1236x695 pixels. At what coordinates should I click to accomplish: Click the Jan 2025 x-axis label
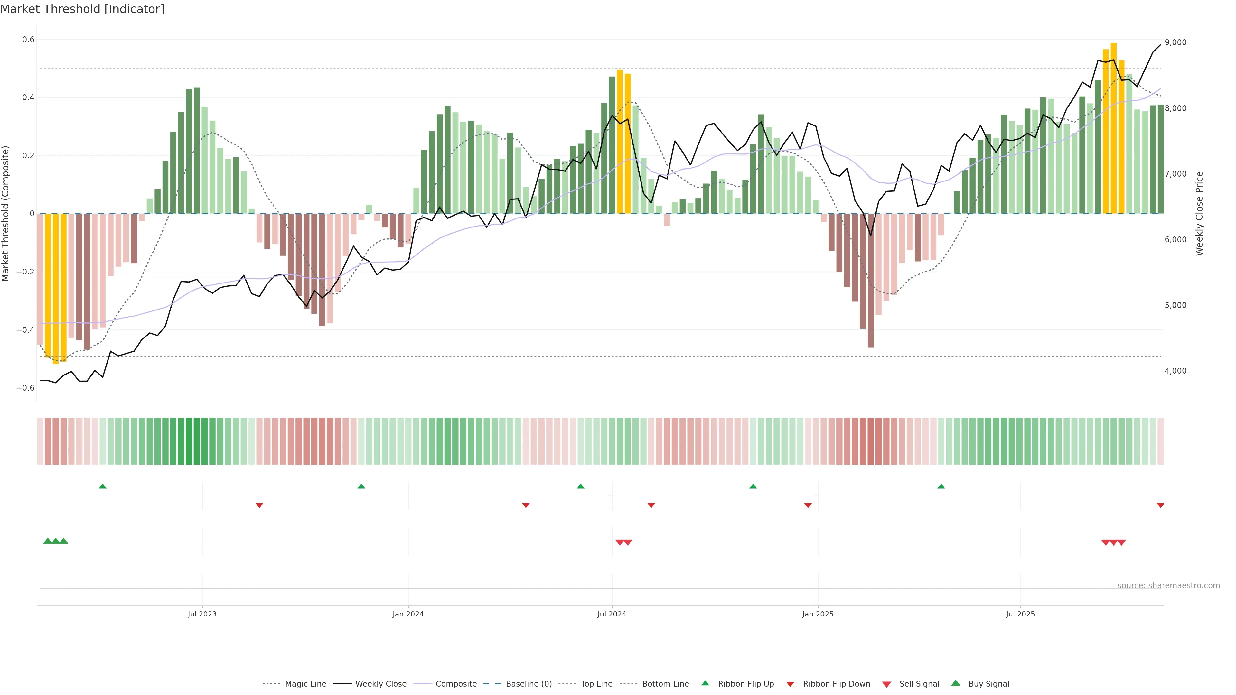coord(818,615)
